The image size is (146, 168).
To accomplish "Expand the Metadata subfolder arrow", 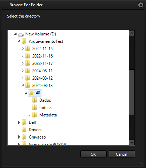I will (x=29, y=115).
